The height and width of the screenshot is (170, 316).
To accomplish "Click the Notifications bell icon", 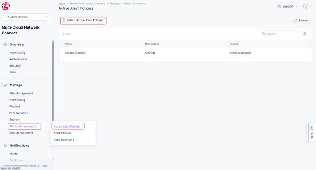I will [5, 146].
